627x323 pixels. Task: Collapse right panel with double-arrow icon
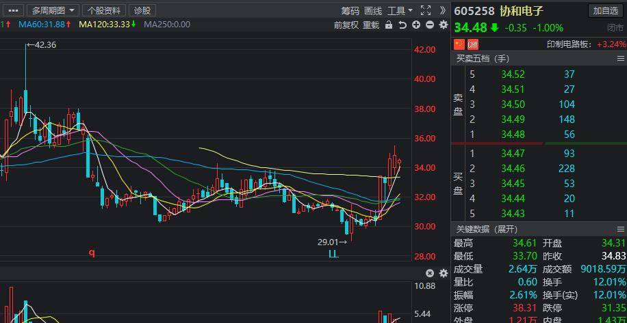[442, 10]
